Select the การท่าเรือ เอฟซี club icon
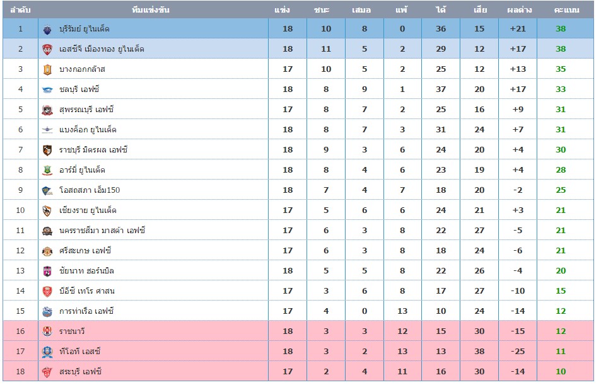This screenshot has height=385, width=601. click(47, 311)
